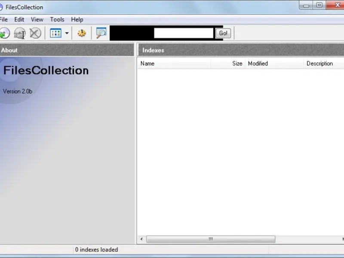Click the add new index disc icon
Image resolution: width=344 pixels, height=258 pixels.
4,34
